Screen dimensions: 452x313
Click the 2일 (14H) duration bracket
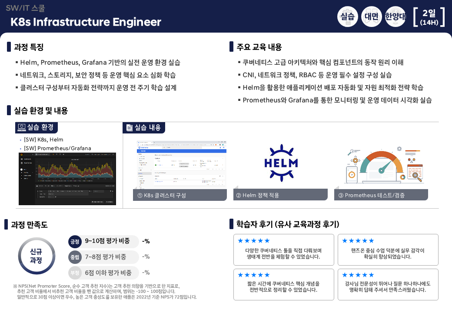pyautogui.click(x=429, y=17)
